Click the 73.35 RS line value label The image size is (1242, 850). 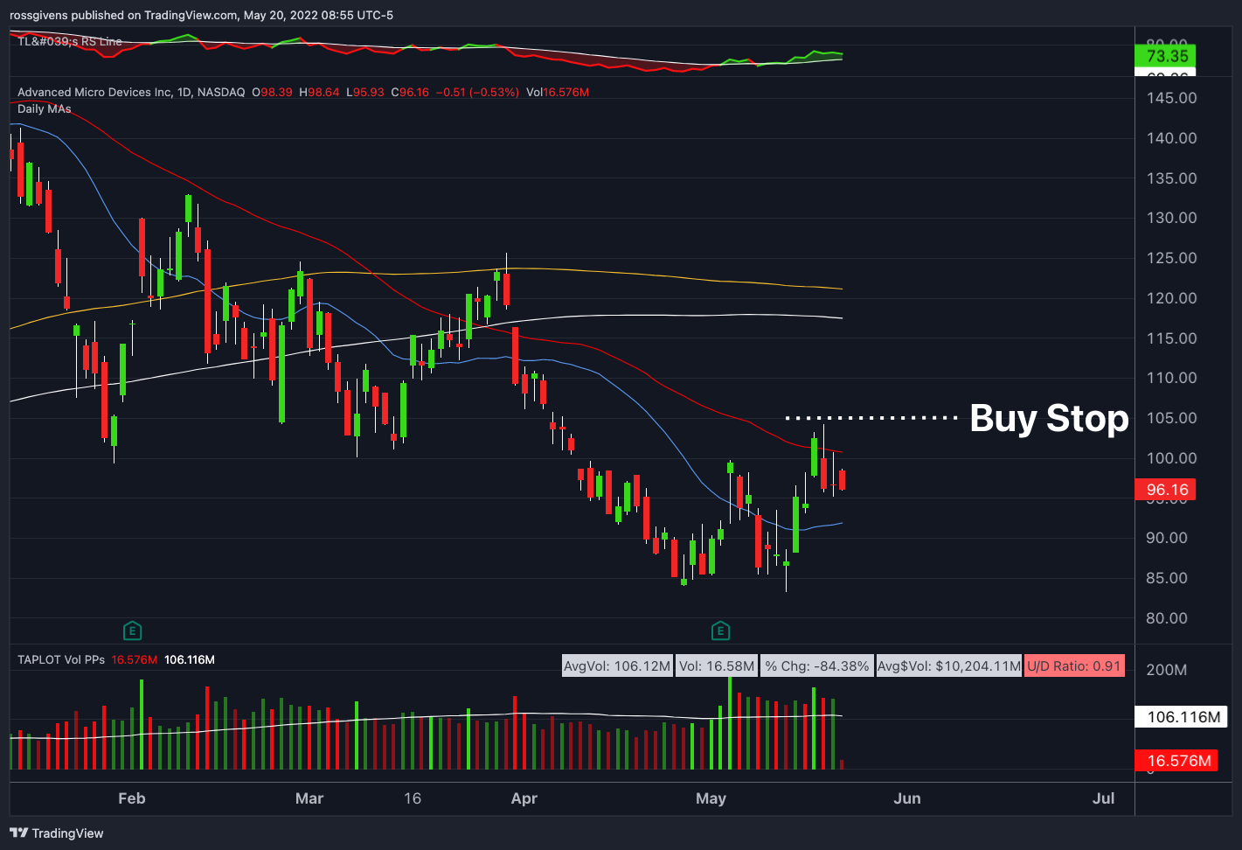click(x=1166, y=56)
